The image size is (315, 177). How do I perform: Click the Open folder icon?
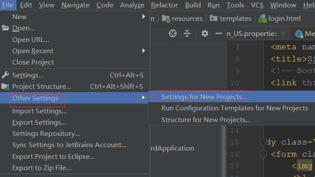pyautogui.click(x=5, y=28)
